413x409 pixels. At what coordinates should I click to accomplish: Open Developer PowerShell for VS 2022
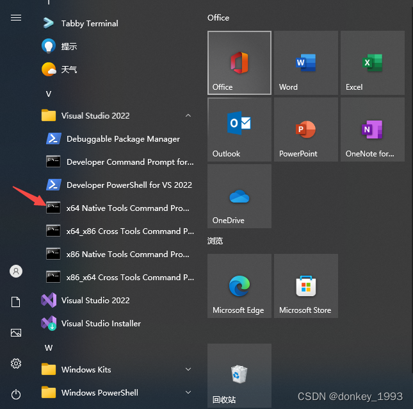[120, 185]
